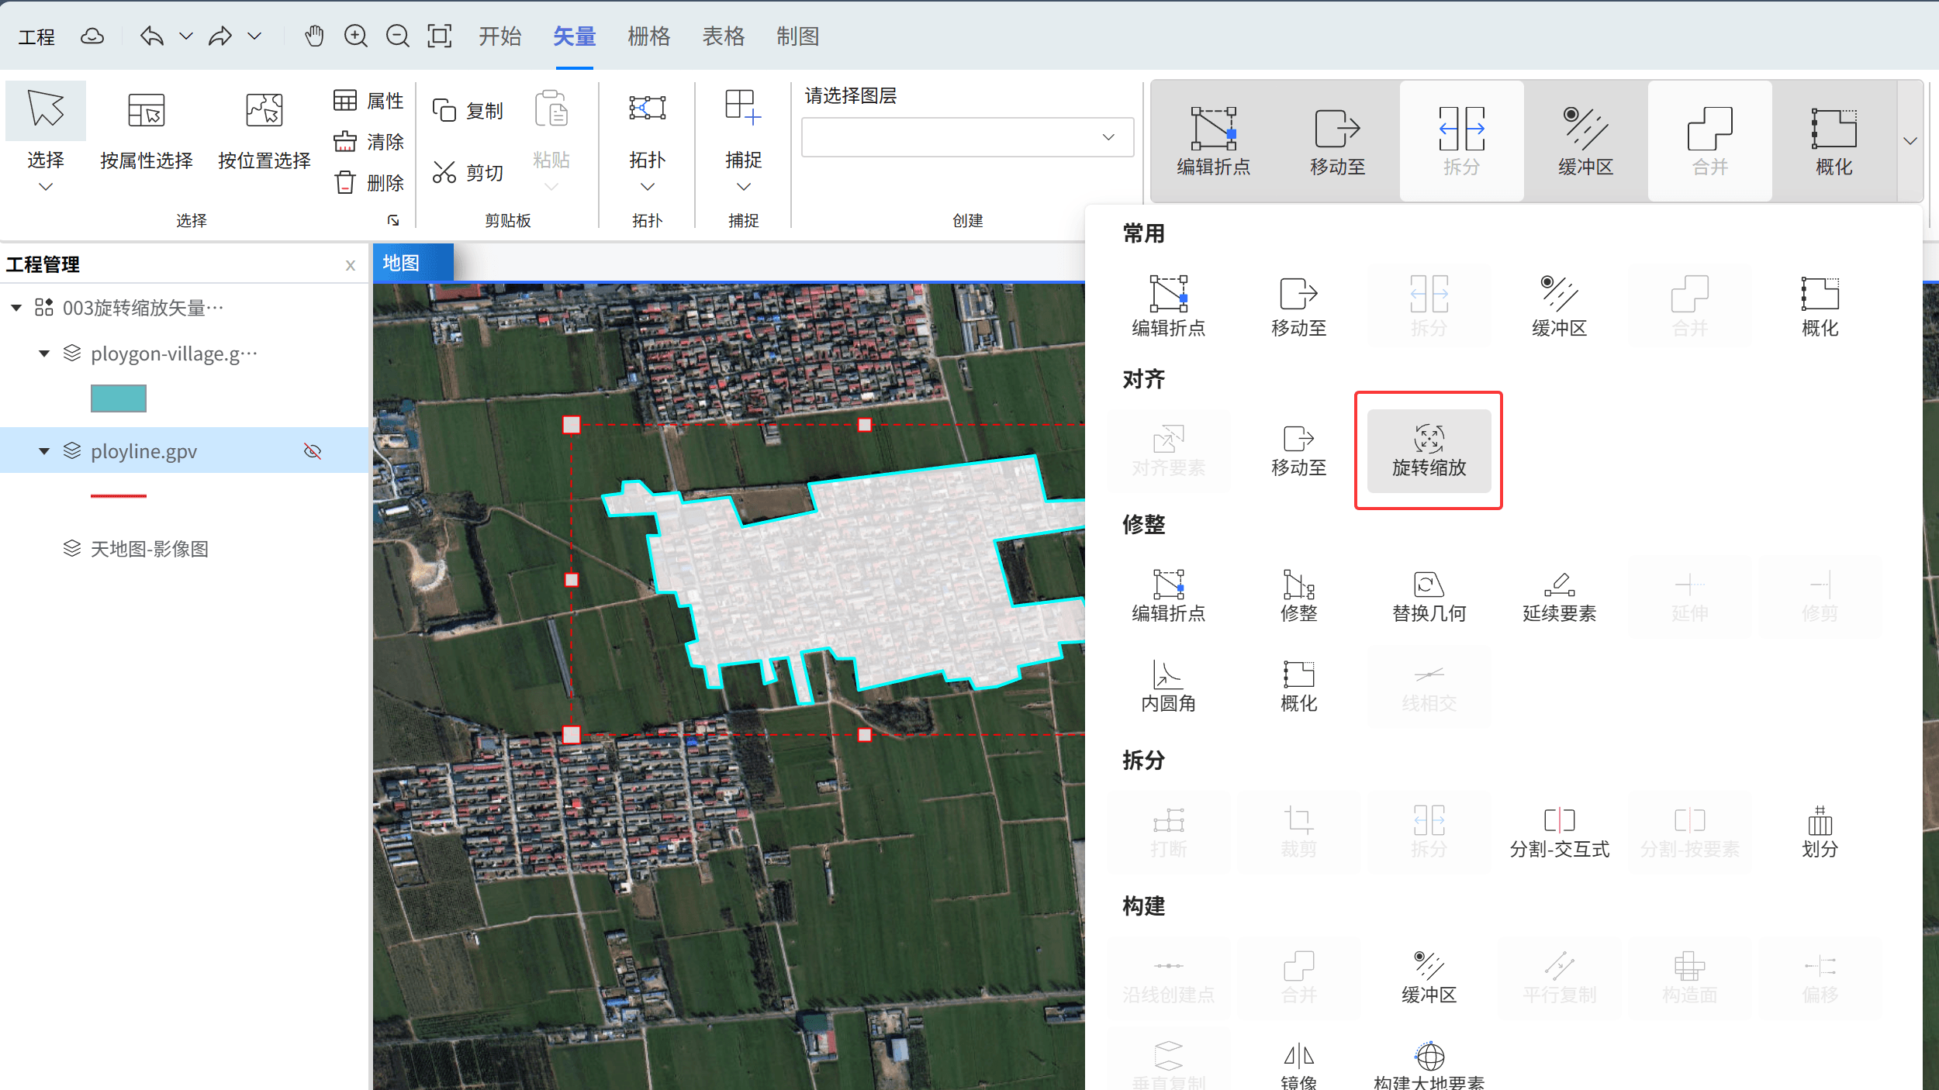Activate the pan hand tool
This screenshot has height=1090, width=1939.
313,36
